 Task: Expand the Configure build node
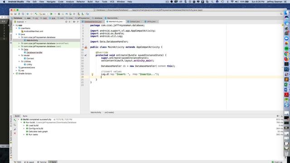tap(24, 129)
